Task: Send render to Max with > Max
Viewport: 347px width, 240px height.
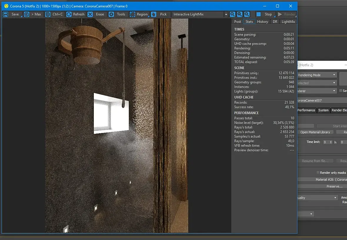Action: tap(33, 14)
